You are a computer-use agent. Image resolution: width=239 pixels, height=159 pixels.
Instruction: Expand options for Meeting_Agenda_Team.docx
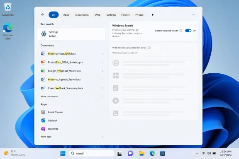tap(103, 79)
